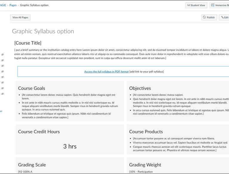The width and height of the screenshot is (229, 174).
Task: Click the Student View glasses icon
Action: pos(188,5)
